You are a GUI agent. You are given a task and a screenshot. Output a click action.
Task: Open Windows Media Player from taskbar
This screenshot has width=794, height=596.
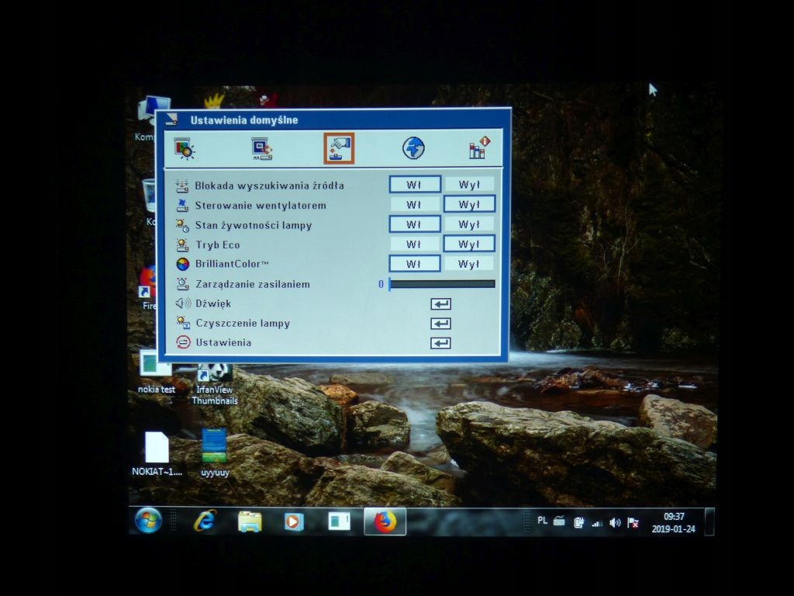coord(292,521)
